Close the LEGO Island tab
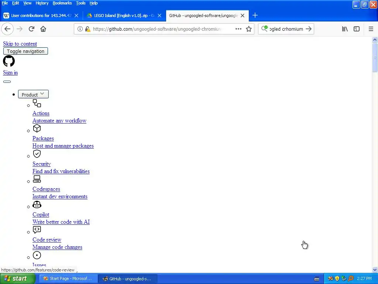Image resolution: width=378 pixels, height=284 pixels. point(159,16)
